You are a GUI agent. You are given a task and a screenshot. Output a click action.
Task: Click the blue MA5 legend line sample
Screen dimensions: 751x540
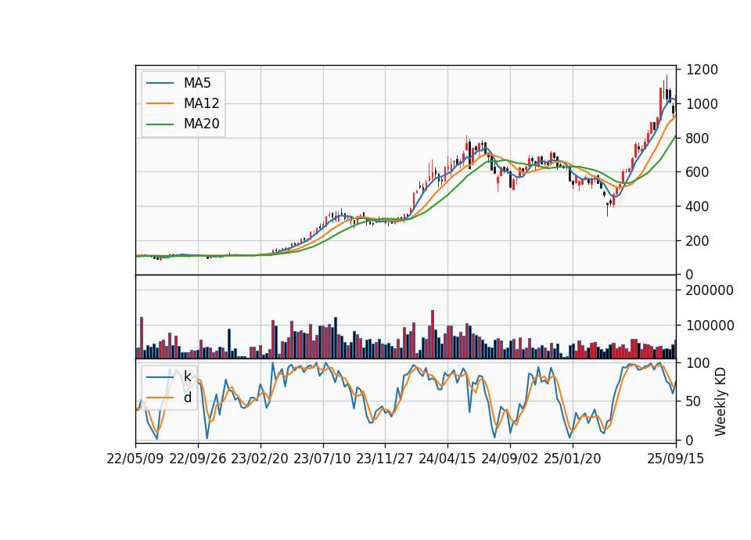pos(160,84)
